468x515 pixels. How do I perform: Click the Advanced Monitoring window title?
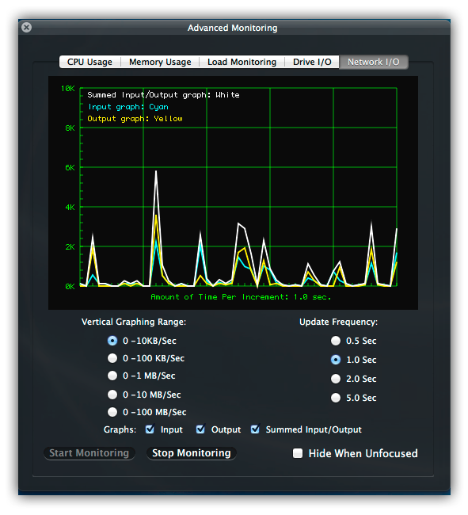click(x=232, y=28)
